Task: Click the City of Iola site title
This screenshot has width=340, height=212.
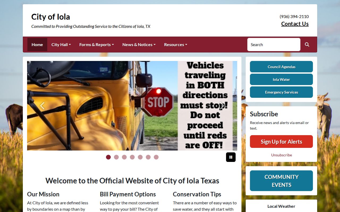Action: pos(50,17)
